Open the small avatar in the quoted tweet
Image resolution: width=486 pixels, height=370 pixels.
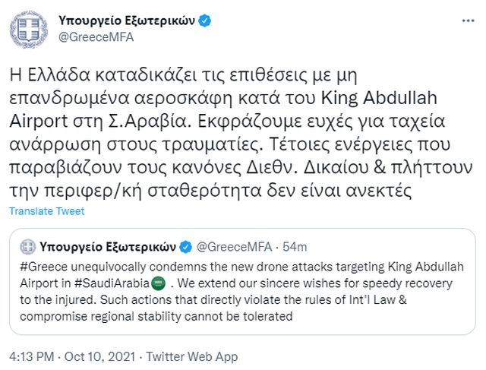pyautogui.click(x=29, y=247)
